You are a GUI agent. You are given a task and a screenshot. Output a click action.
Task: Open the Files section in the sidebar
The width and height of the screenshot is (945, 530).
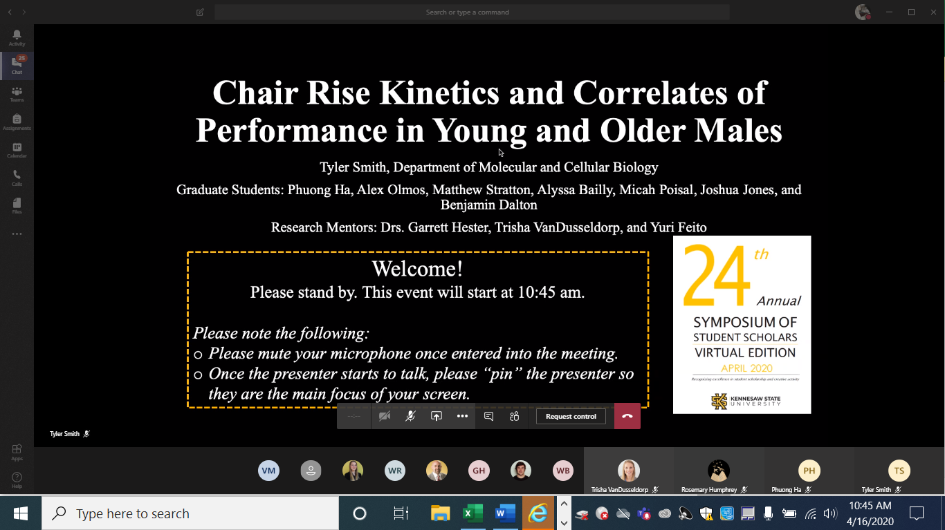click(17, 206)
